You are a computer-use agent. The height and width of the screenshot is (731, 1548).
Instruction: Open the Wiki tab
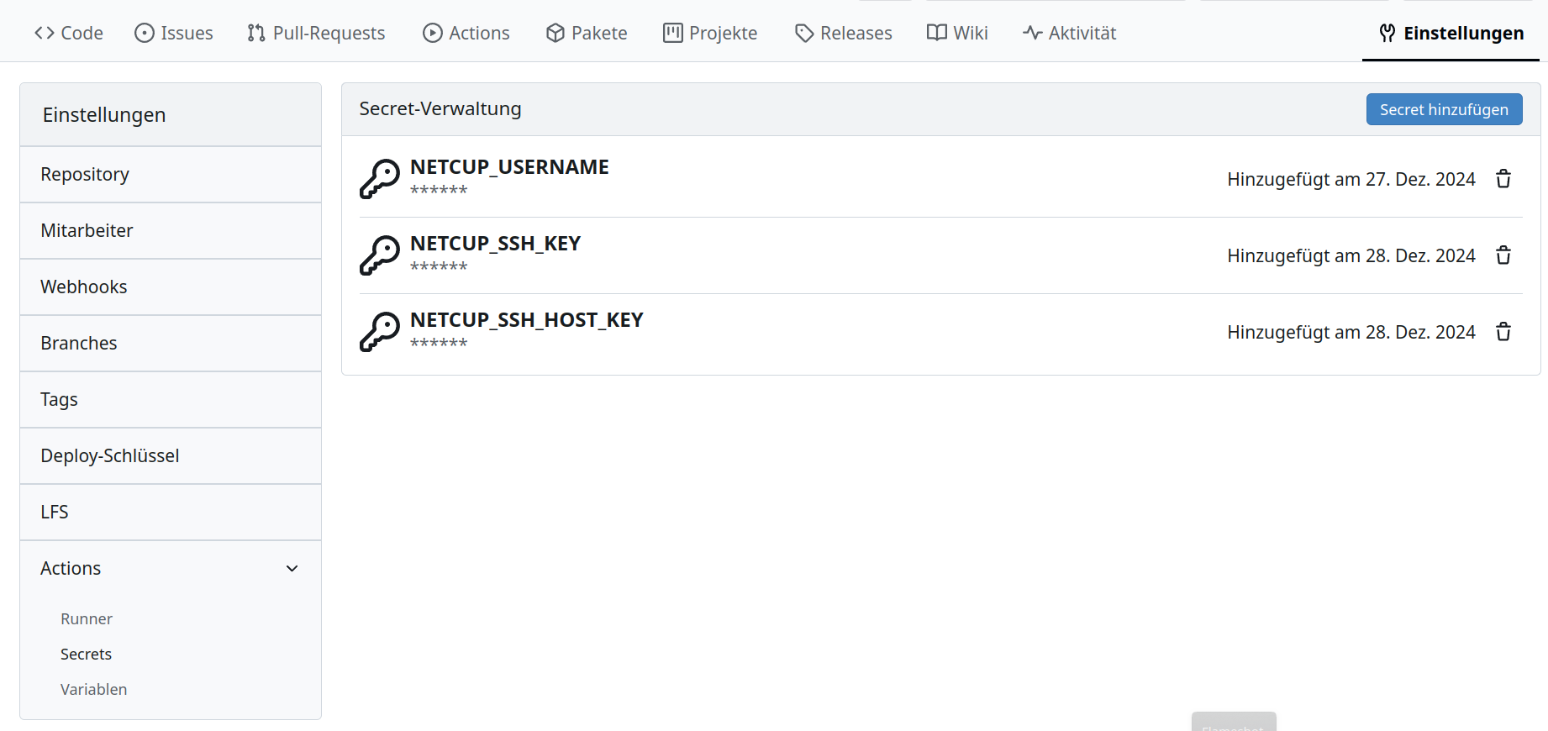[x=957, y=33]
